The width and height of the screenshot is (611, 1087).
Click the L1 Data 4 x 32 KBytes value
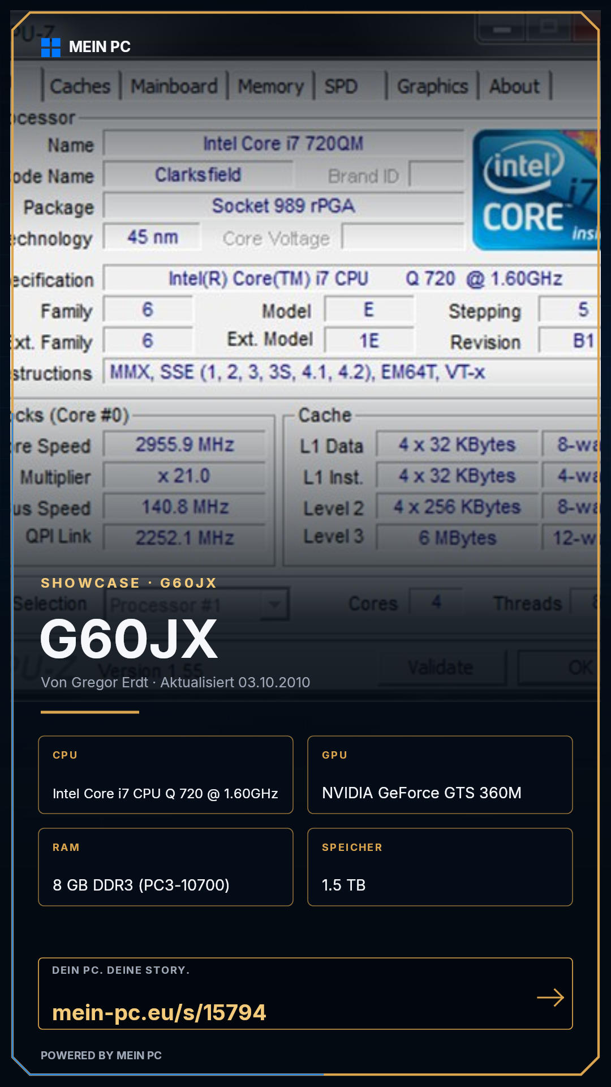click(457, 444)
